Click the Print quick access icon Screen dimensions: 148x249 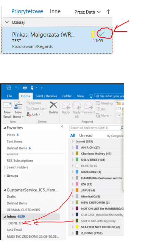click(25, 88)
